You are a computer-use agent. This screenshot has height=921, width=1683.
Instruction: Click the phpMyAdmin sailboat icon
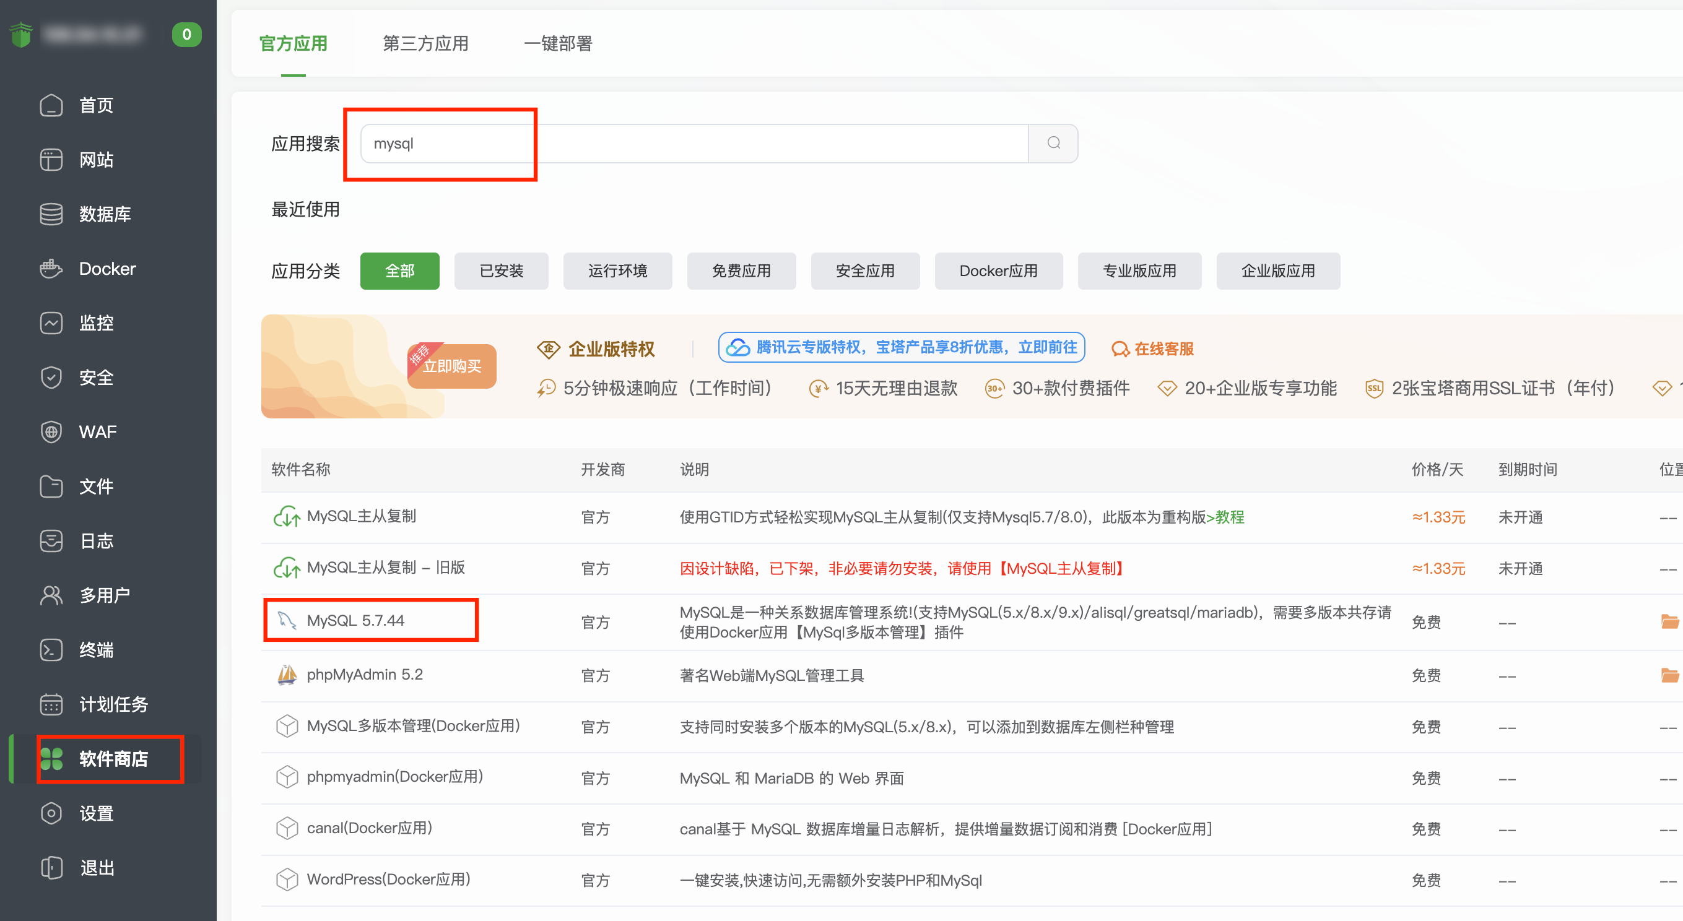pos(287,675)
